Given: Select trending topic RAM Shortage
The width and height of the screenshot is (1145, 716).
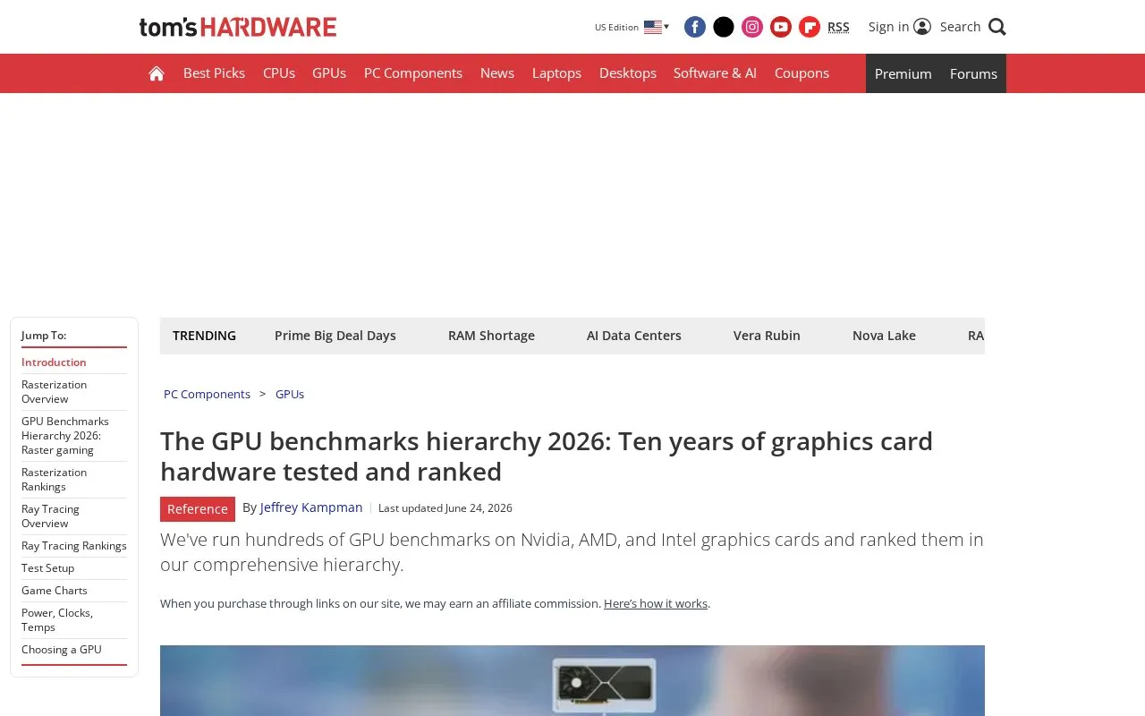Looking at the screenshot, I should pyautogui.click(x=491, y=336).
